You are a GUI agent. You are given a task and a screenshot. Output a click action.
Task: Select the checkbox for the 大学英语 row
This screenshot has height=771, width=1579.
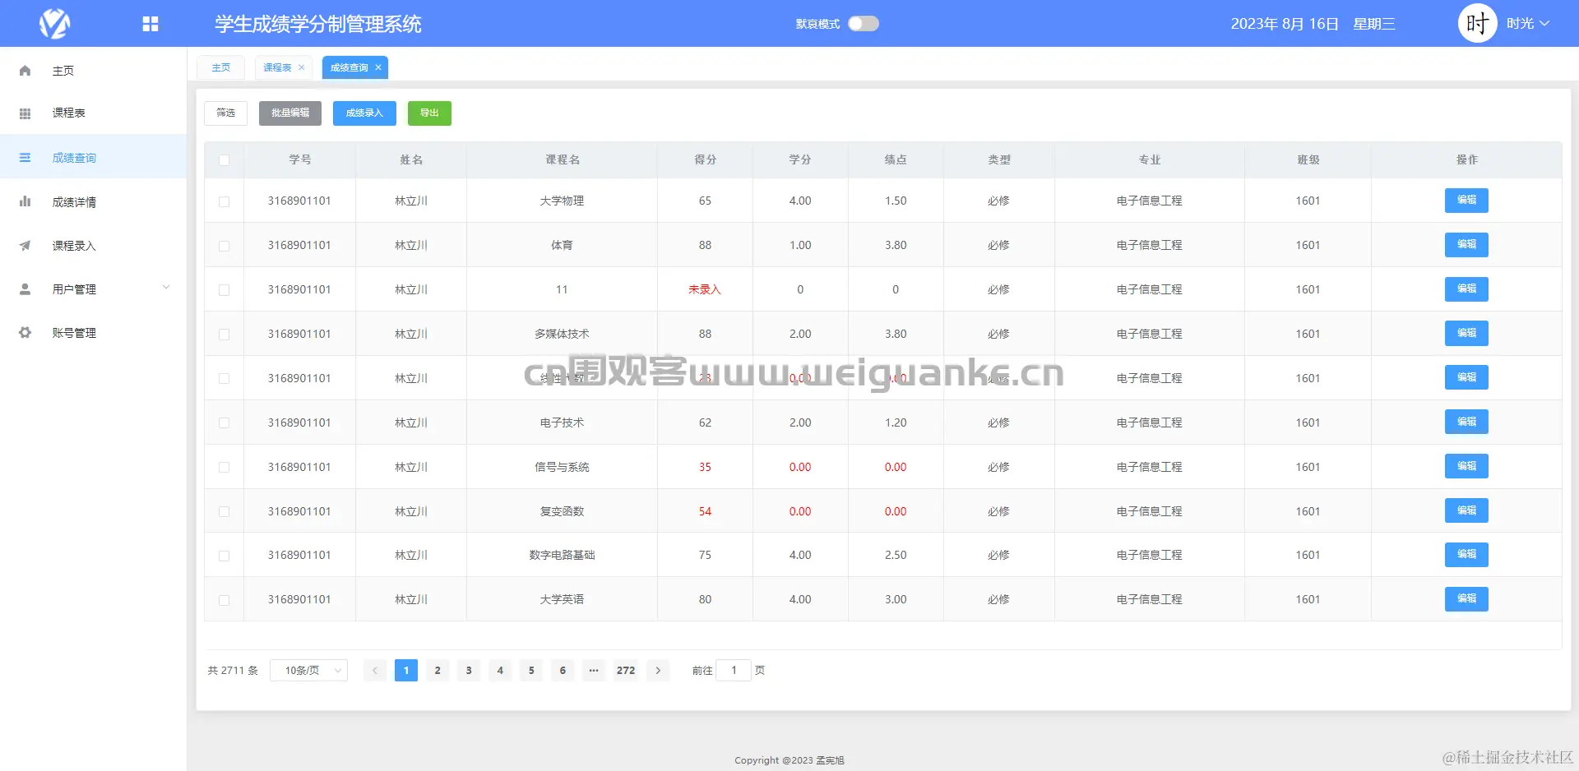(x=225, y=601)
